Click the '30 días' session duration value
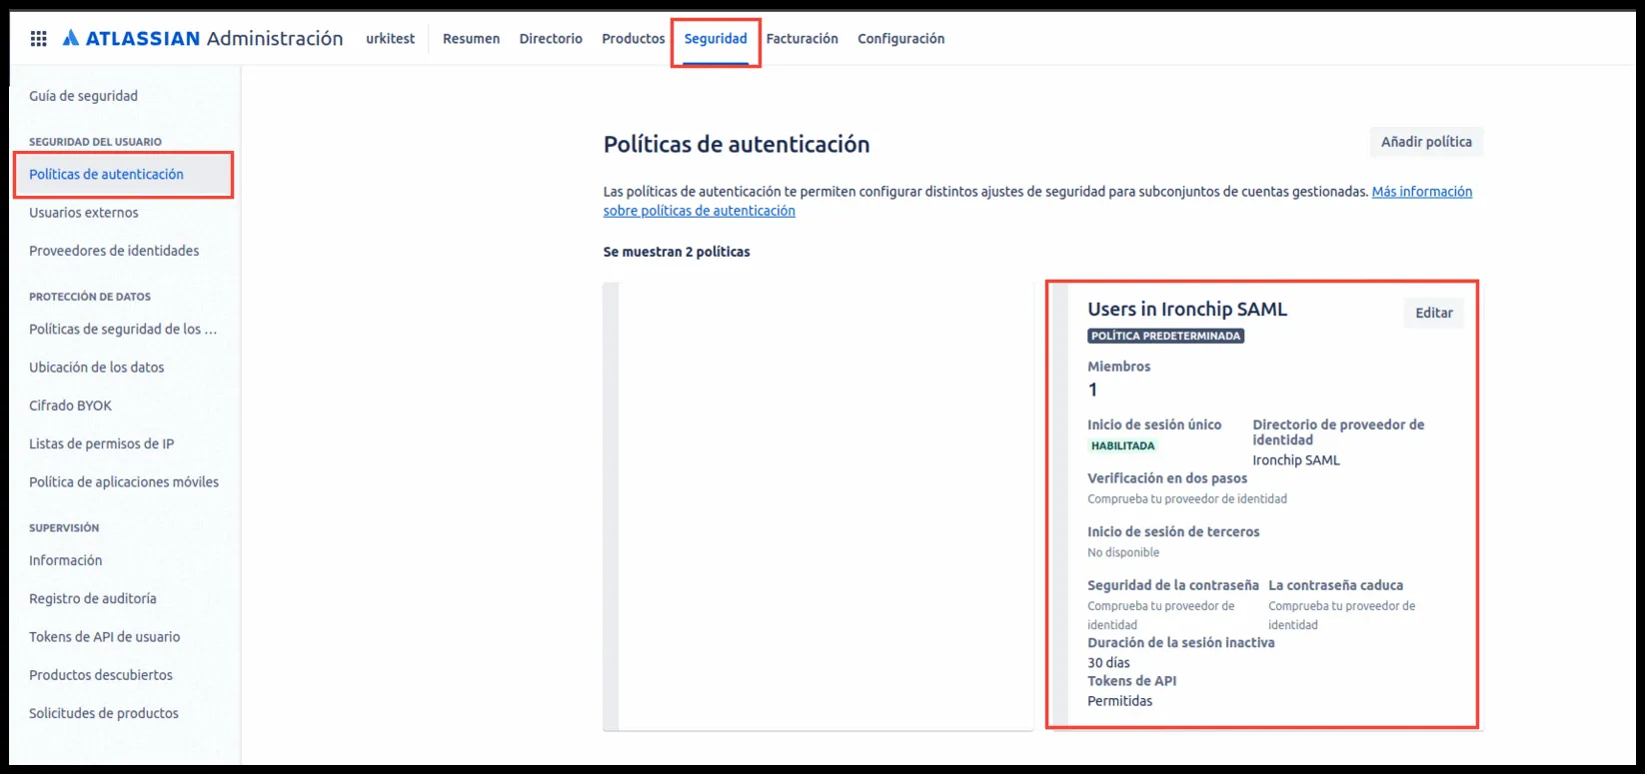The height and width of the screenshot is (774, 1645). [x=1108, y=663]
